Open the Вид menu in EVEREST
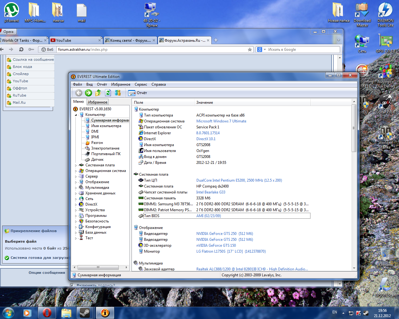The height and width of the screenshot is (319, 399). [x=89, y=84]
